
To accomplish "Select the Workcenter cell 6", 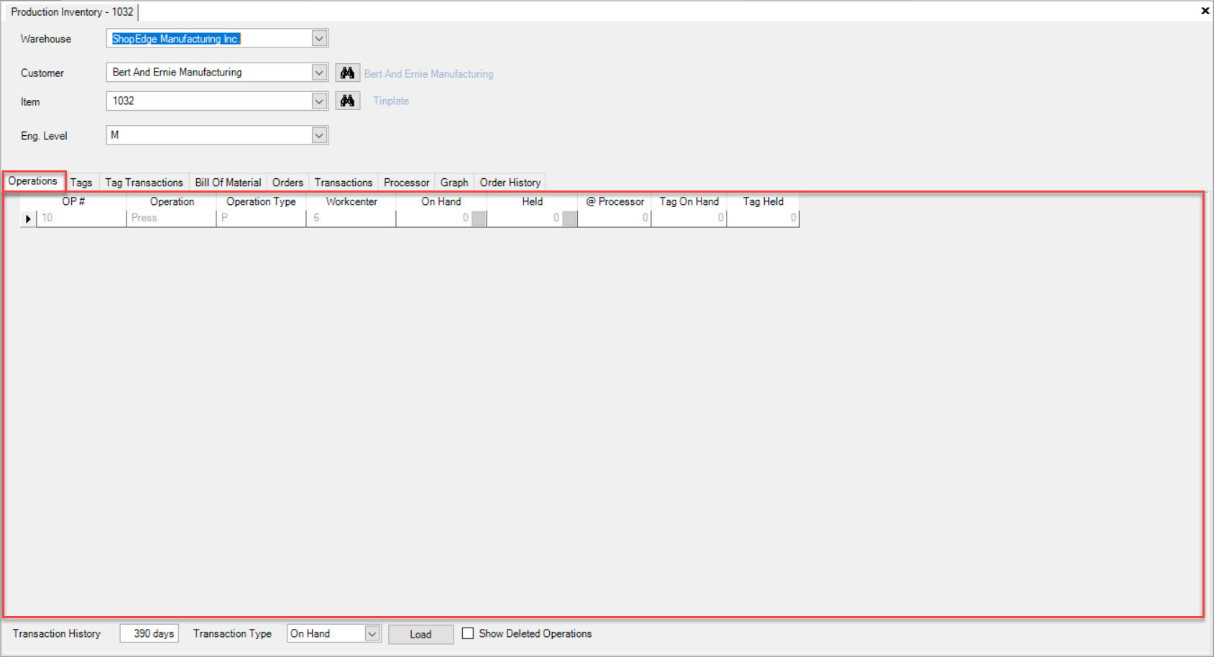I will click(351, 219).
